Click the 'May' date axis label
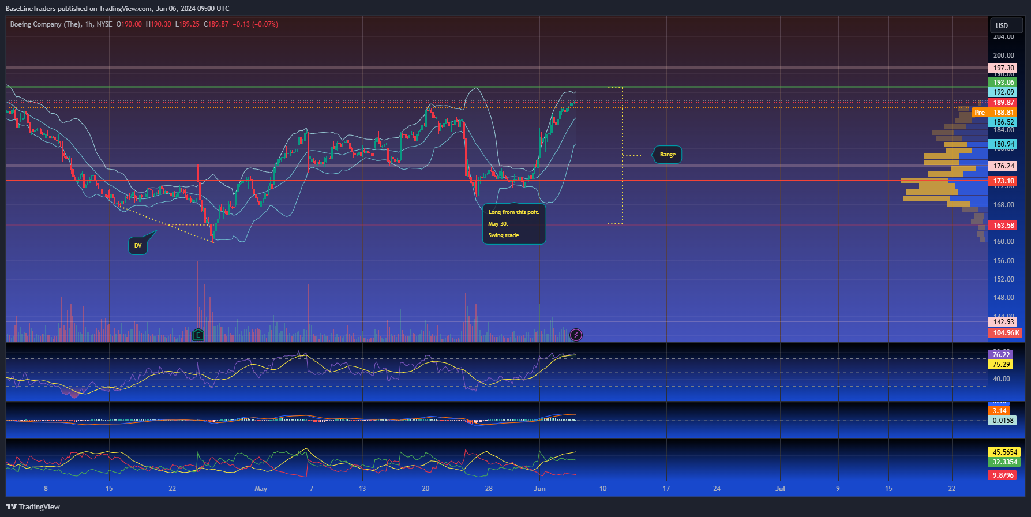The image size is (1031, 517). point(261,489)
